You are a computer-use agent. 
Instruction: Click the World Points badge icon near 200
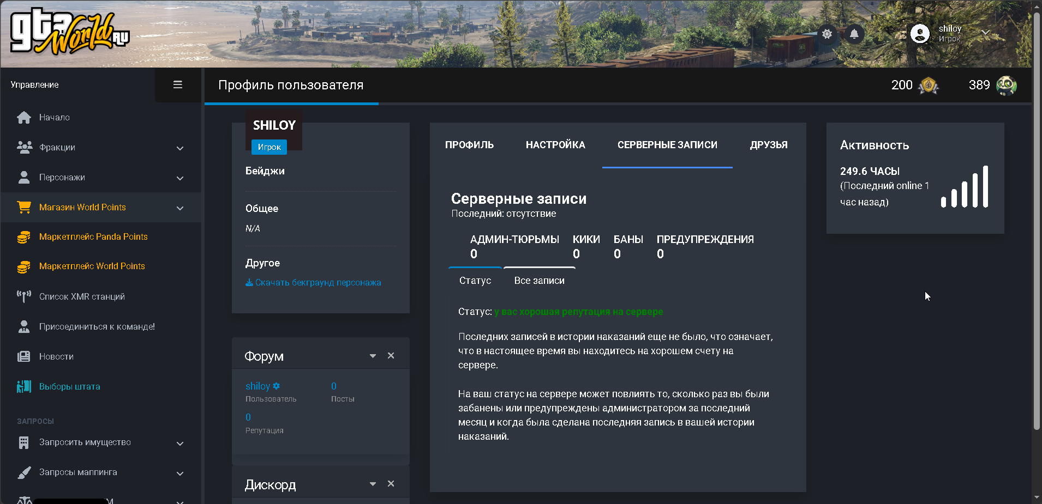[x=929, y=86]
